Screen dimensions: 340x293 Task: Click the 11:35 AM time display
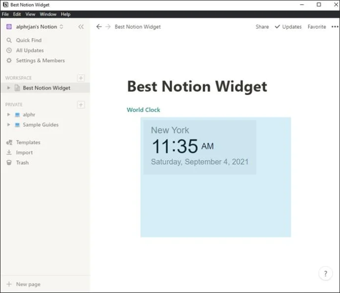click(183, 146)
